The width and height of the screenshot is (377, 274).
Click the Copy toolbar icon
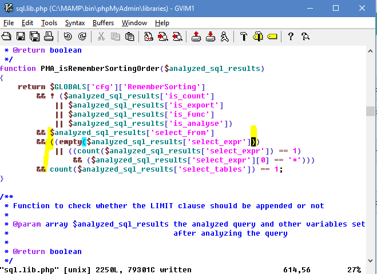click(x=116, y=37)
